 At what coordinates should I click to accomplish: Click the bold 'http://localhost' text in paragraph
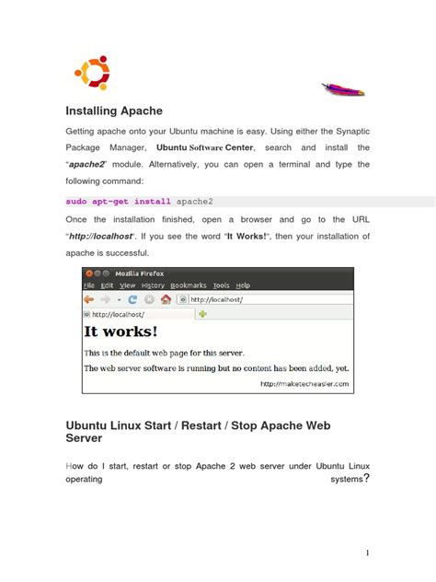tap(100, 237)
